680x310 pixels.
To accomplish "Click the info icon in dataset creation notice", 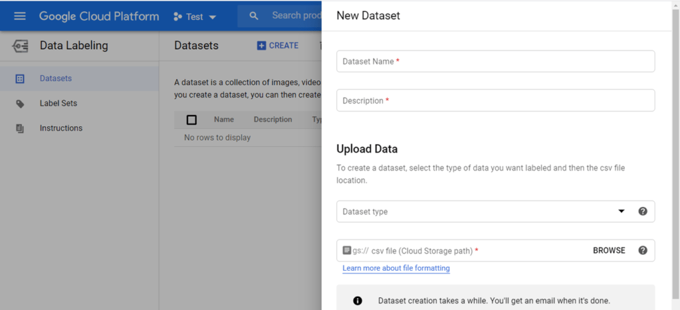I will (x=357, y=301).
